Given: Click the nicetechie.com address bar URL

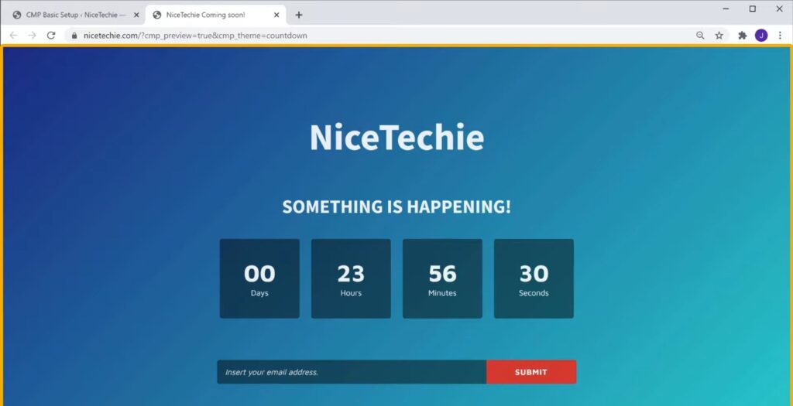Looking at the screenshot, I should [x=195, y=36].
